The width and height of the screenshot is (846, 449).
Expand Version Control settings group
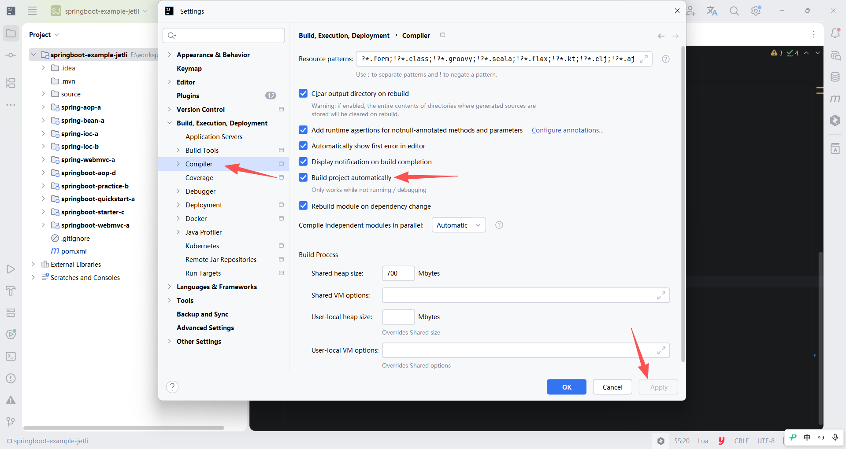point(170,109)
